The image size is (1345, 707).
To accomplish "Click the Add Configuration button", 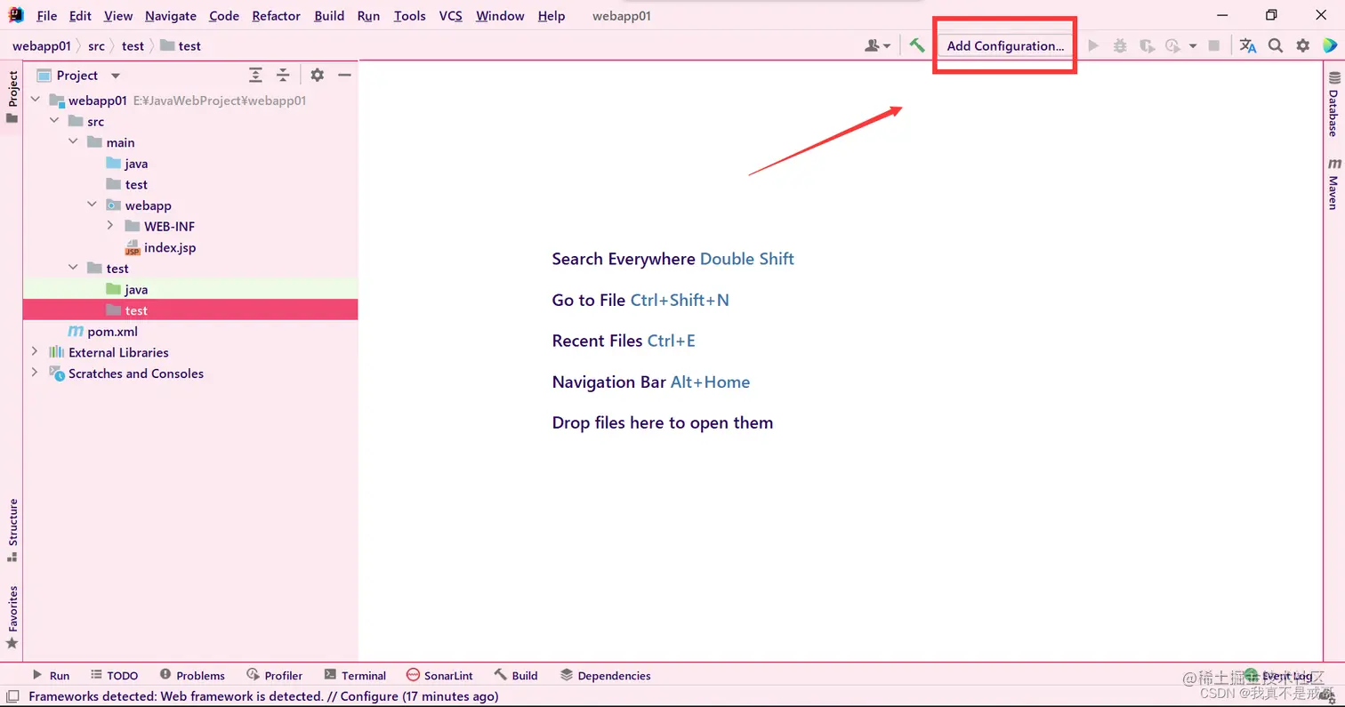I will [1005, 45].
